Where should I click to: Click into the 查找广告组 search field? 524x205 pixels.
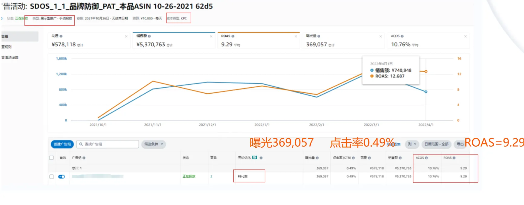tap(108, 144)
